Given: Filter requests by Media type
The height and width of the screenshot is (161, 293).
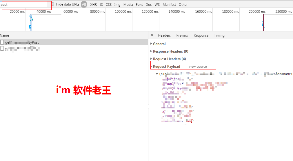Looking at the screenshot, I should coord(128,4).
